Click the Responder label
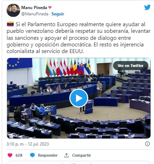The image size is (154, 164). click(x=48, y=155)
